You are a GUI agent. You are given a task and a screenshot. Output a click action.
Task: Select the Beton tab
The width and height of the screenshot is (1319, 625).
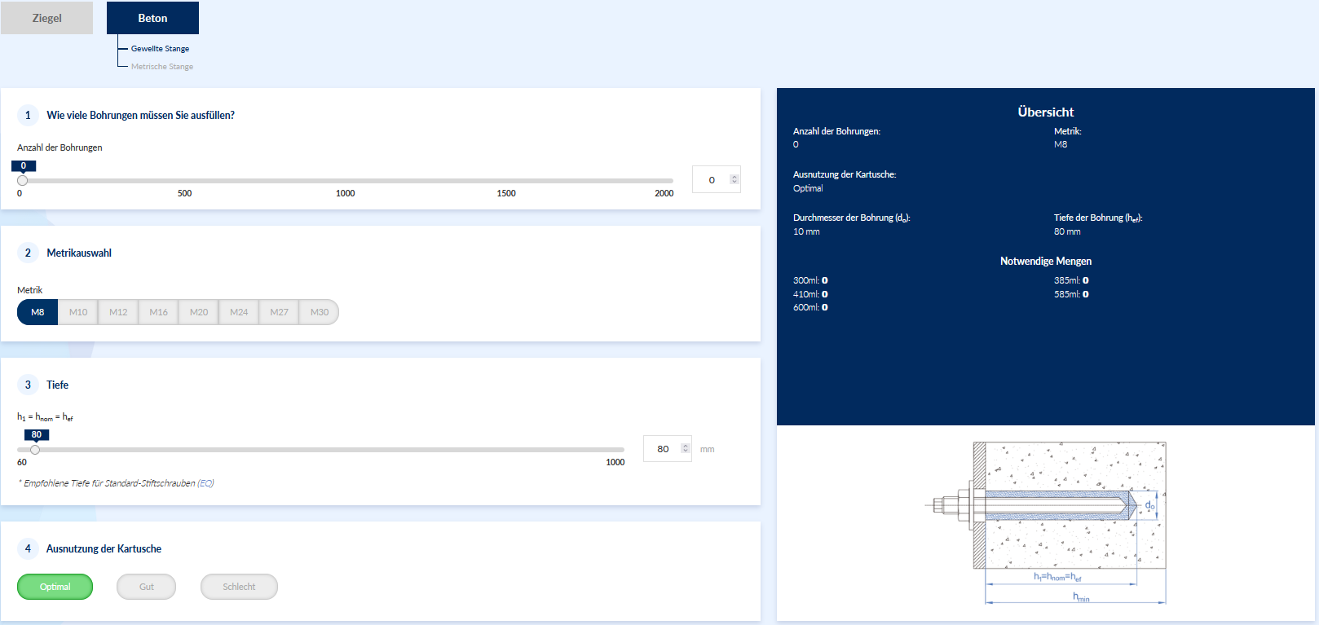click(x=152, y=18)
